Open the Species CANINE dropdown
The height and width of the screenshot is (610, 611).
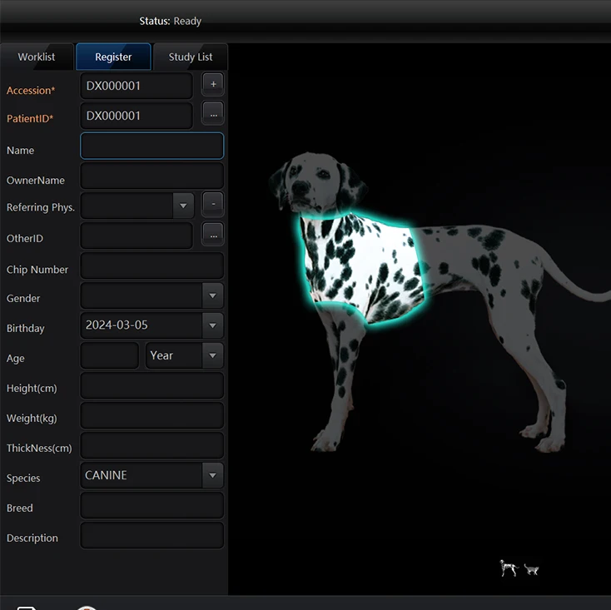pos(213,475)
